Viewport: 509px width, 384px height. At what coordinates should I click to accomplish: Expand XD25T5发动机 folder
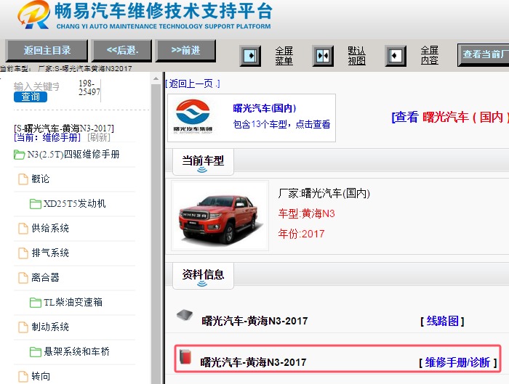point(75,203)
